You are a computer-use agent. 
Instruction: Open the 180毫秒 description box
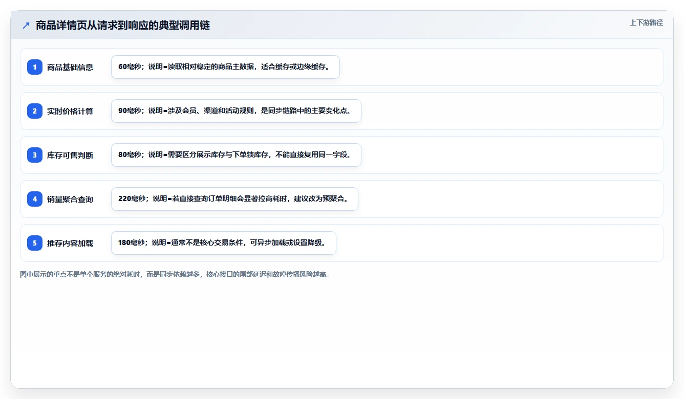224,243
